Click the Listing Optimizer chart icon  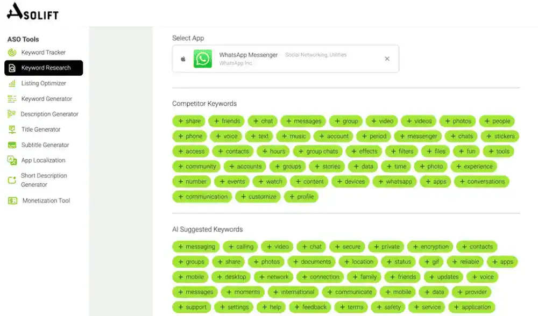click(x=12, y=83)
